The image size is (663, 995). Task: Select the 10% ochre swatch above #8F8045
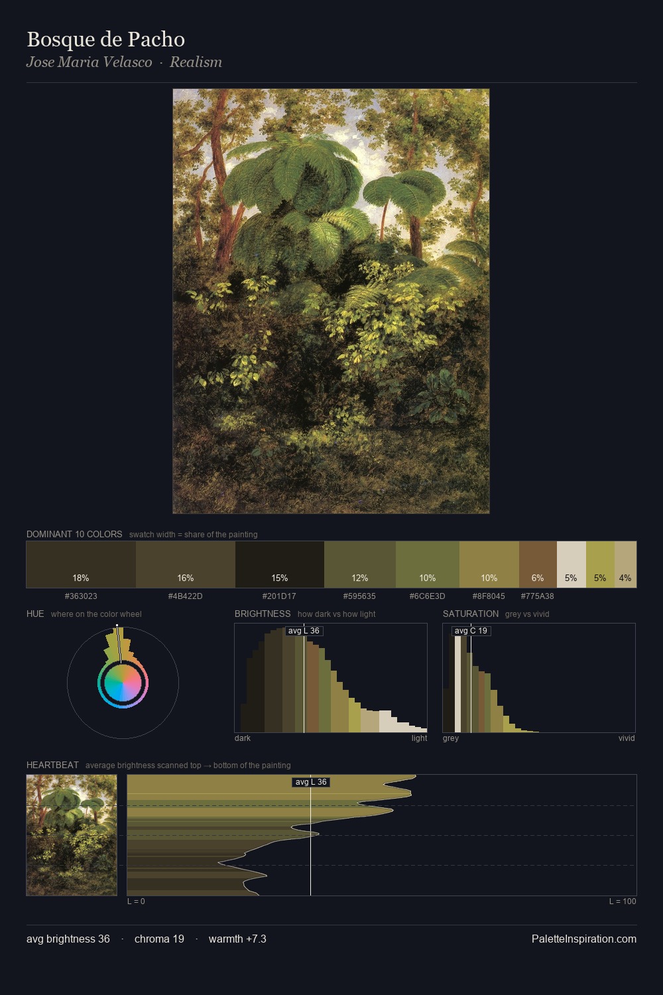coord(489,564)
